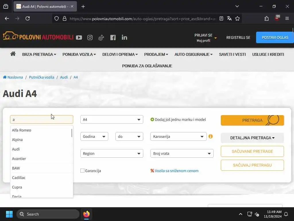The width and height of the screenshot is (294, 221).
Task: Open the red extension icon with badge 11
Action: (277, 18)
